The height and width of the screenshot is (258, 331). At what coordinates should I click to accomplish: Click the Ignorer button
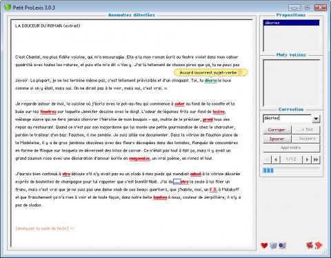point(277,139)
